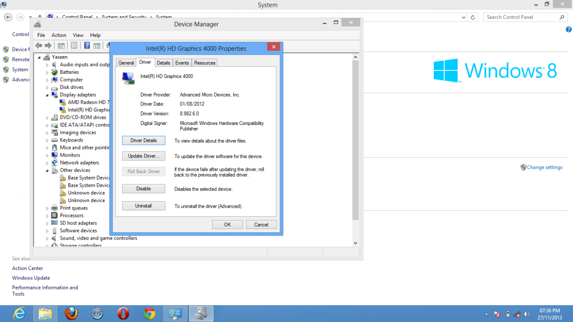Click Properties icon in Device Manager toolbar
The image size is (573, 322).
tap(74, 46)
